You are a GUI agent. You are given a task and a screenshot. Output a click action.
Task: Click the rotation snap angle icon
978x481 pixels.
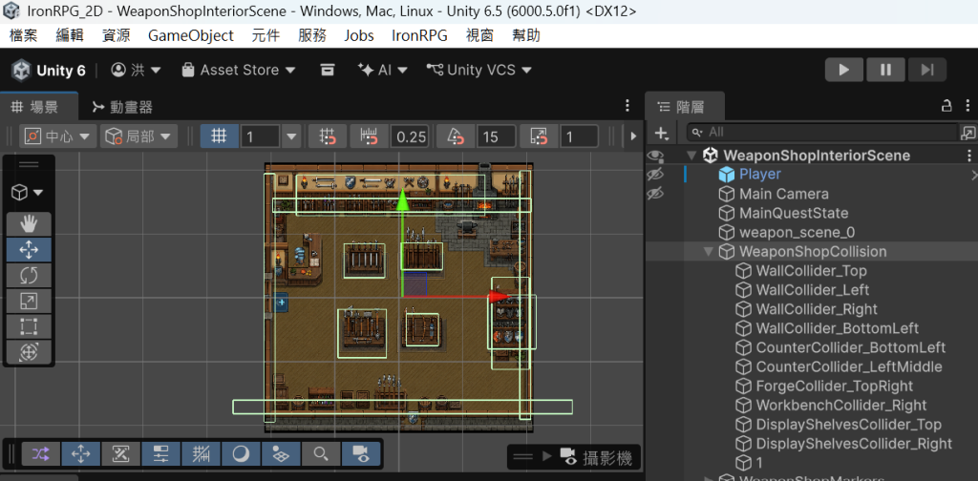[x=456, y=136]
